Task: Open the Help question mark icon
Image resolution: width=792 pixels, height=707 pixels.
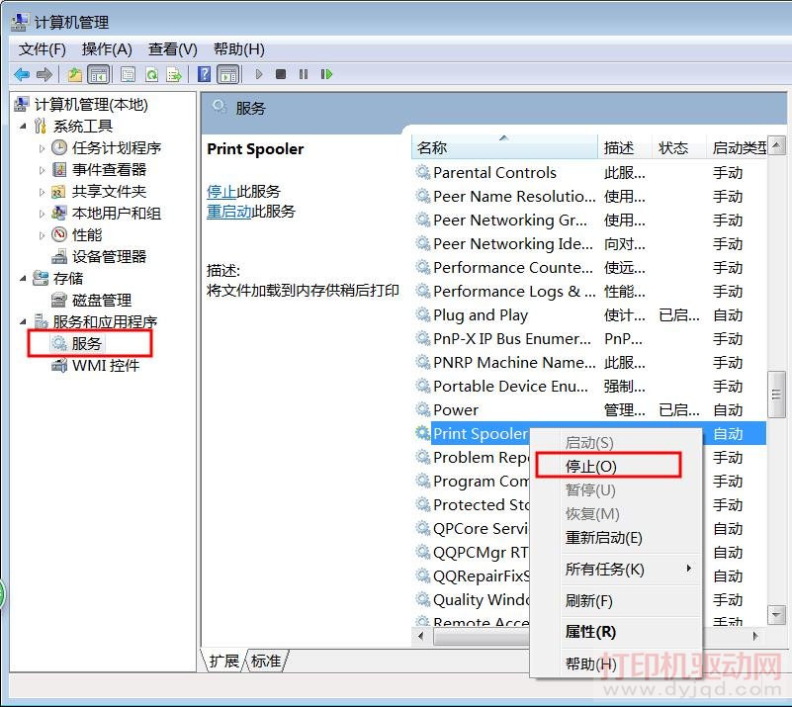Action: (204, 75)
